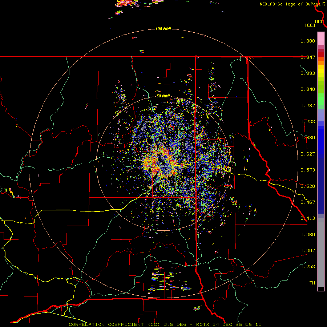Click the 50 NMI range ring label
327x327 pixels.
163,96
